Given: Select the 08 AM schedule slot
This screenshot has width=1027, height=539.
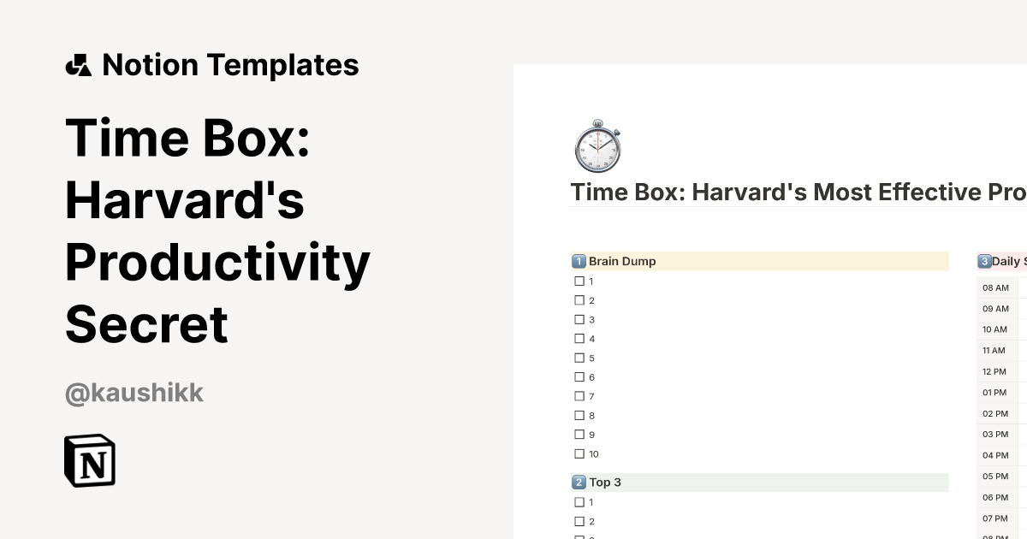Looking at the screenshot, I should pos(994,287).
